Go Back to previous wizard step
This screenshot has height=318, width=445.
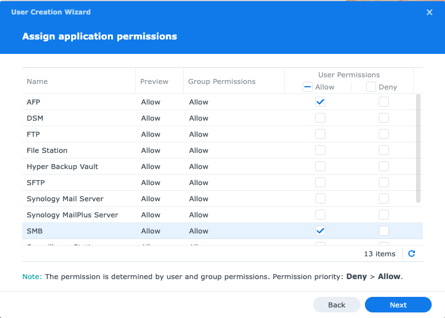337,305
